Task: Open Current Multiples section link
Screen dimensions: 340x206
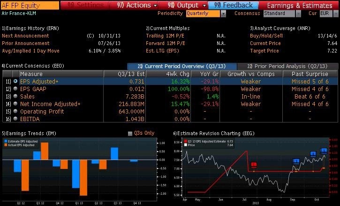Action: pos(167,28)
